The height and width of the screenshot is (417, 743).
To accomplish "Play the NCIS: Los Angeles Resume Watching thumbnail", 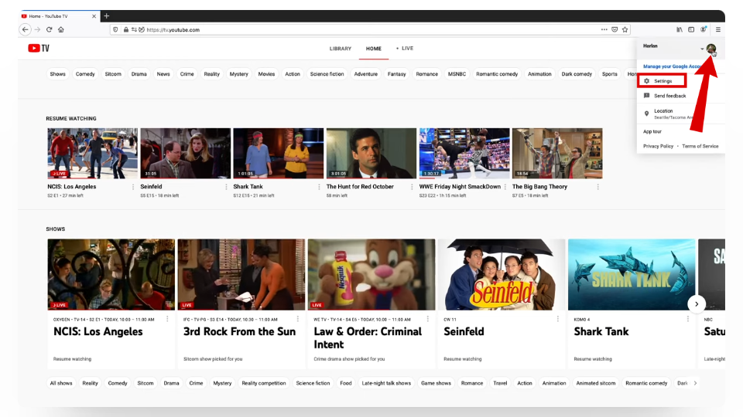I will click(92, 153).
